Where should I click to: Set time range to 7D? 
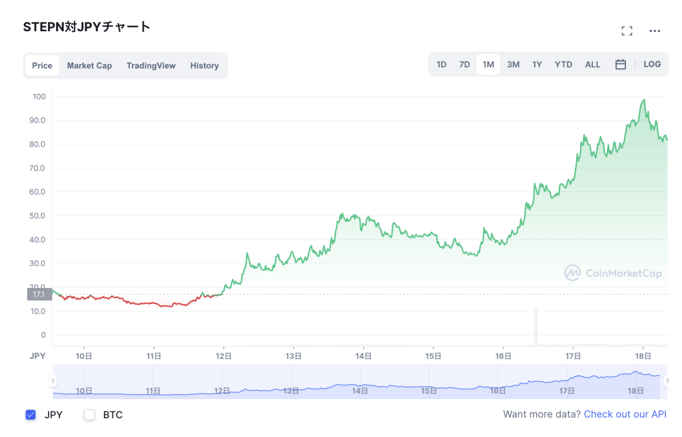(x=464, y=65)
